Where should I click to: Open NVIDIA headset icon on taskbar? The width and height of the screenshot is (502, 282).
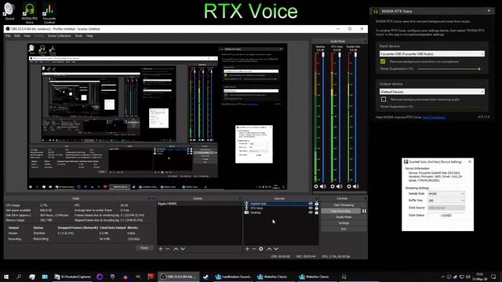point(344,277)
